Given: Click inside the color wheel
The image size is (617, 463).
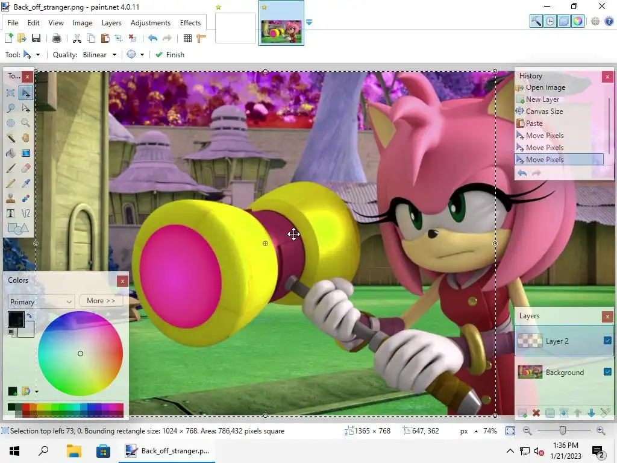Looking at the screenshot, I should click(80, 353).
